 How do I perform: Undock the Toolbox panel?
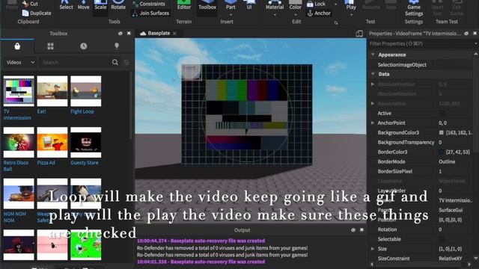[120, 33]
